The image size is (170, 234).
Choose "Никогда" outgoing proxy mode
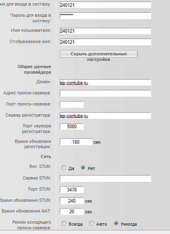[x=116, y=224]
